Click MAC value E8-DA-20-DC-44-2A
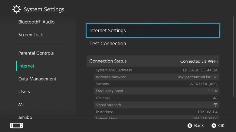236x132 pixels. pyautogui.click(x=200, y=70)
